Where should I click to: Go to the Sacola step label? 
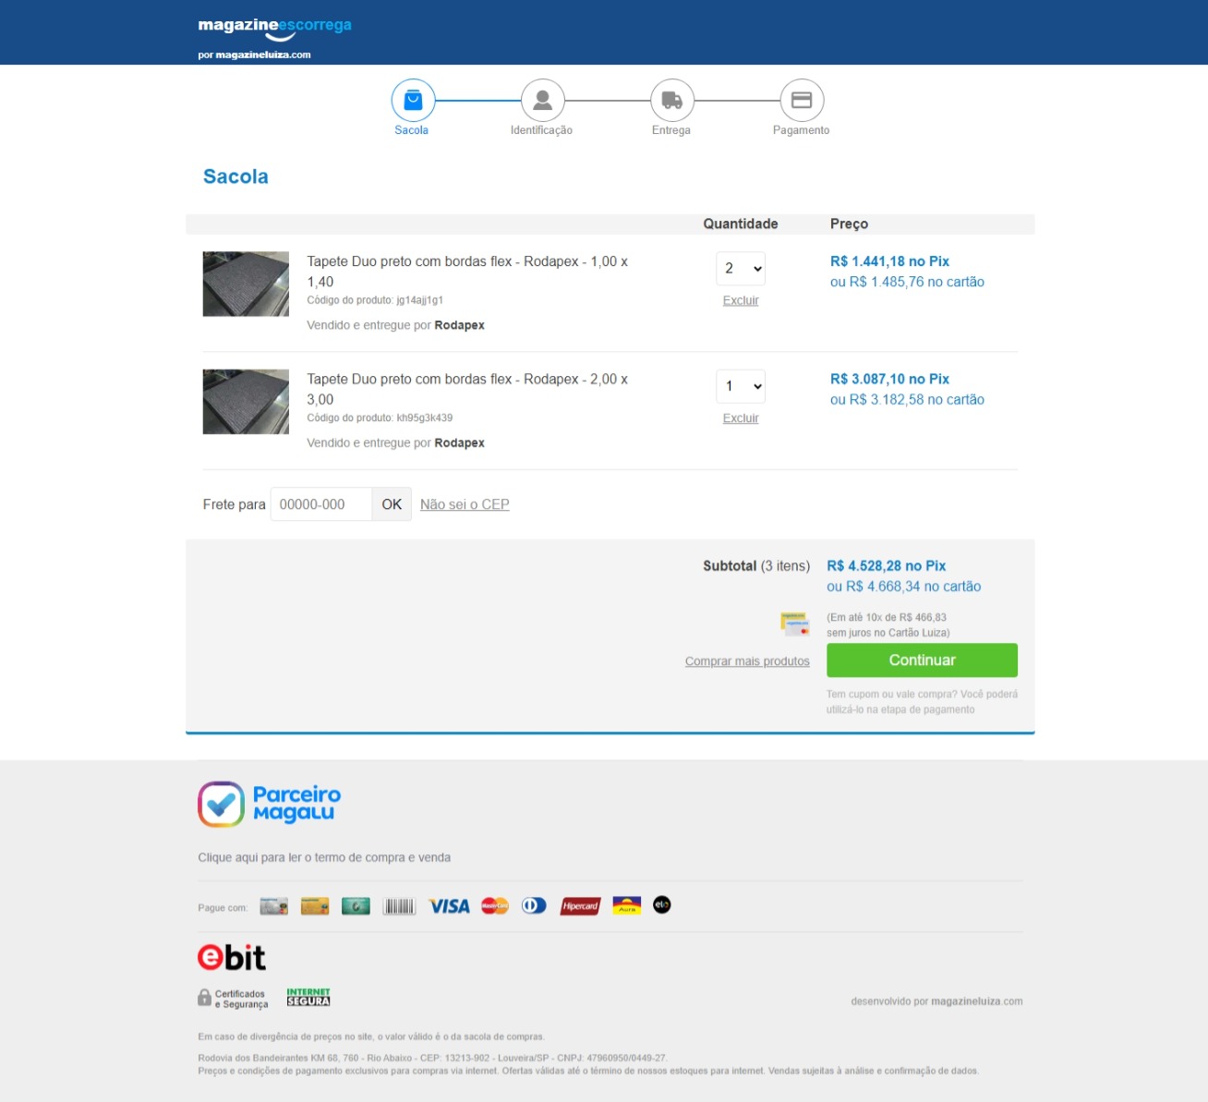pyautogui.click(x=411, y=130)
